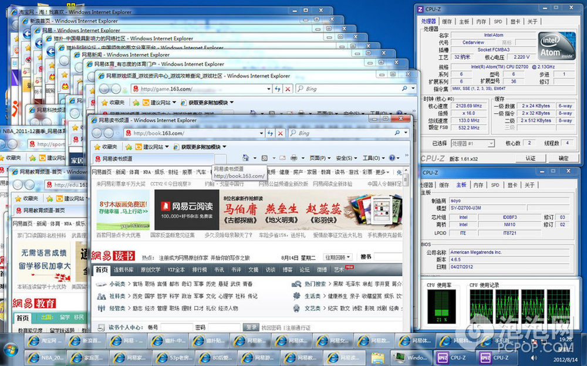Click the Back arrow in the book.163.com window

(x=97, y=133)
